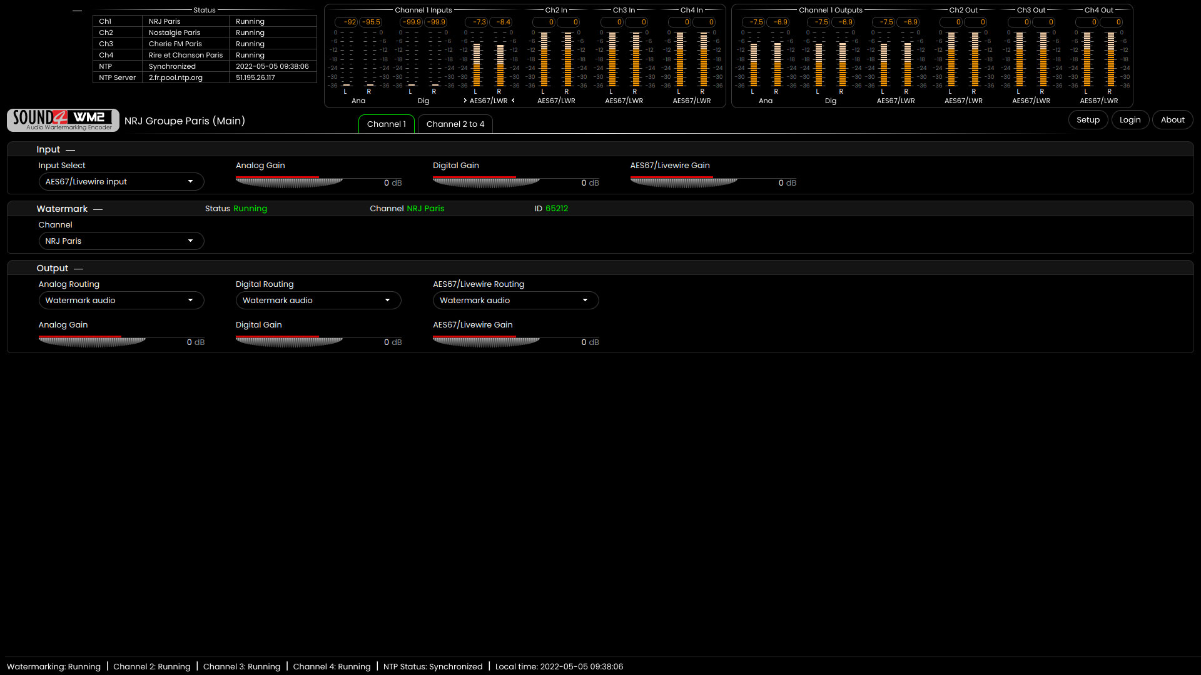Open the Watermark Channel dropdown showing NRJ Paris
Viewport: 1201px width, 675px height.
coord(121,241)
